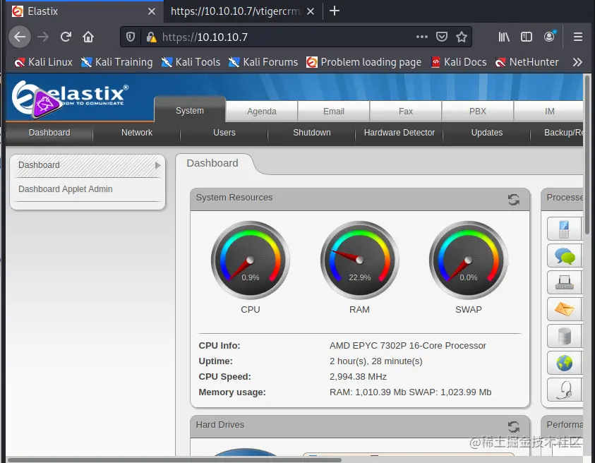This screenshot has height=463, width=595.
Task: Open Kali Tools bookmark
Action: click(x=191, y=62)
